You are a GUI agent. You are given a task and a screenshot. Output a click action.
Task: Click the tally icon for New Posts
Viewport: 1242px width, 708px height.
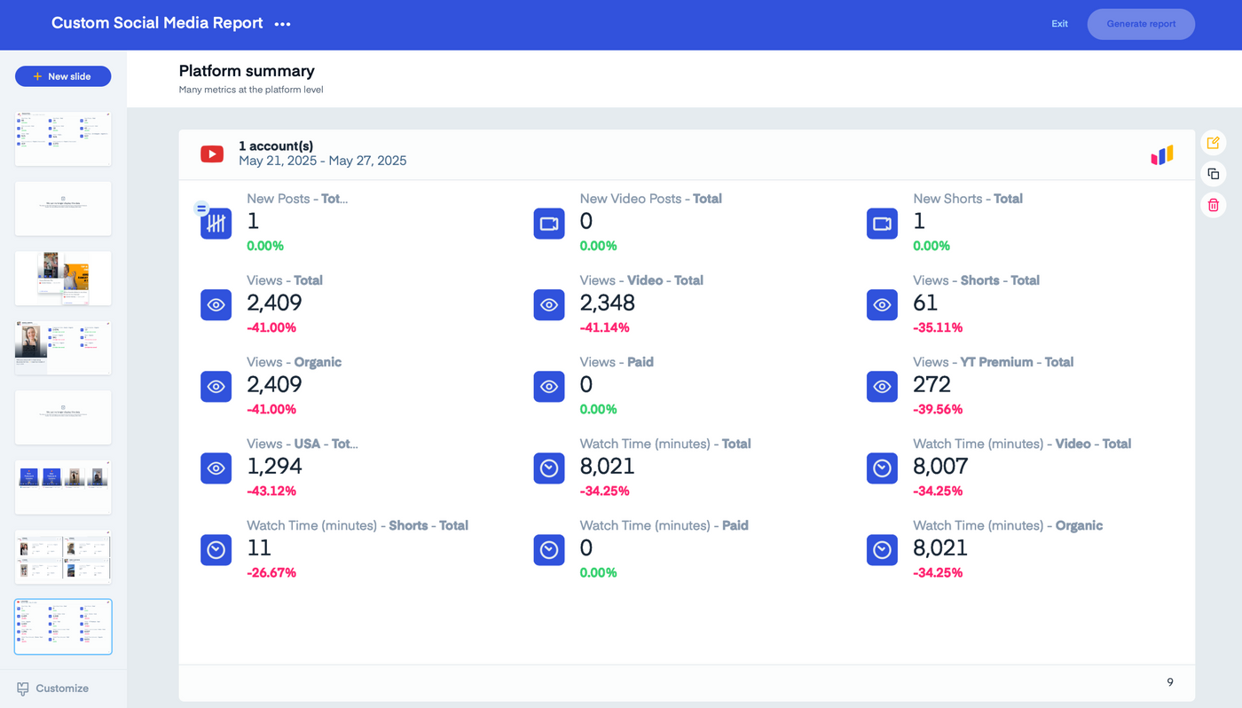(x=216, y=224)
